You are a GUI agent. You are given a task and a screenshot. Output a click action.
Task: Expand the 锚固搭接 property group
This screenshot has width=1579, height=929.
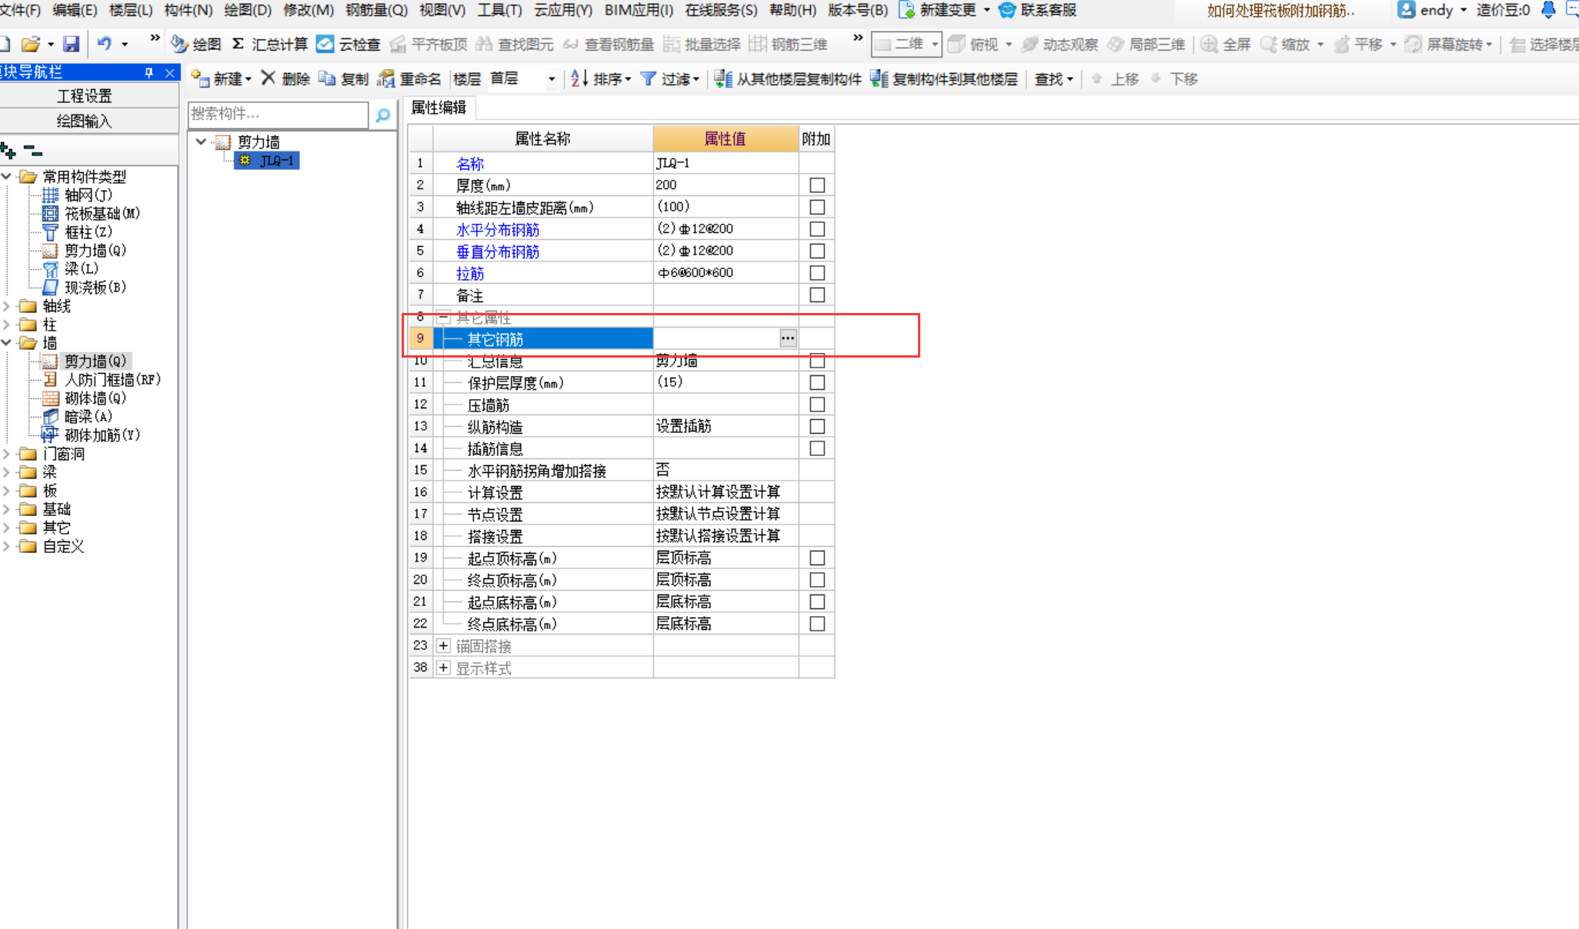[x=443, y=646]
